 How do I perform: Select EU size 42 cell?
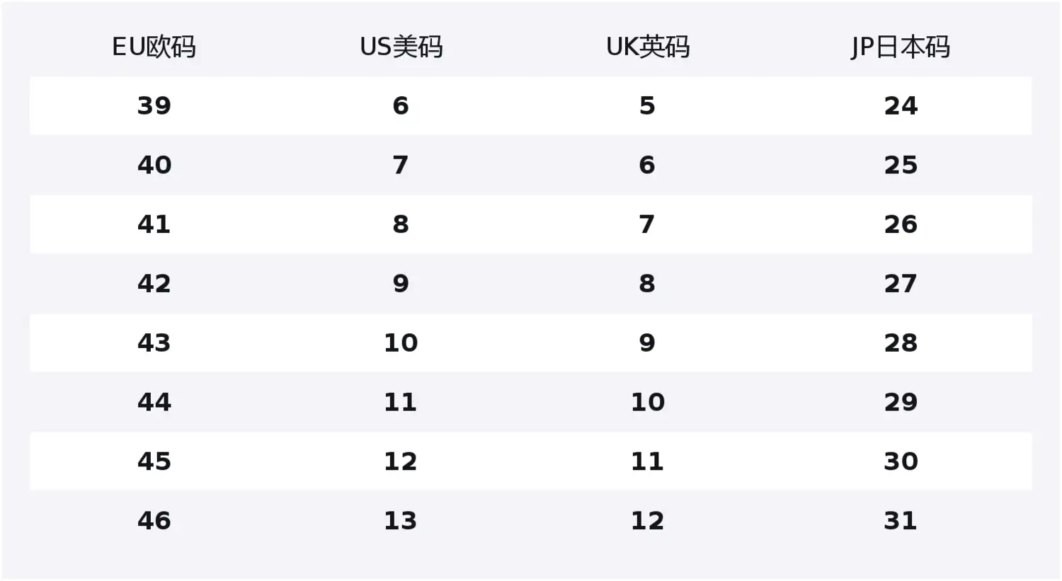pyautogui.click(x=154, y=284)
